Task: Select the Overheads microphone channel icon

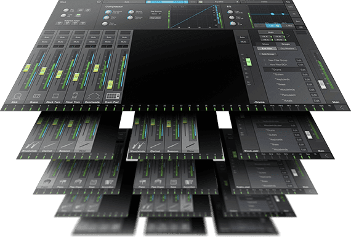Action: pyautogui.click(x=94, y=96)
